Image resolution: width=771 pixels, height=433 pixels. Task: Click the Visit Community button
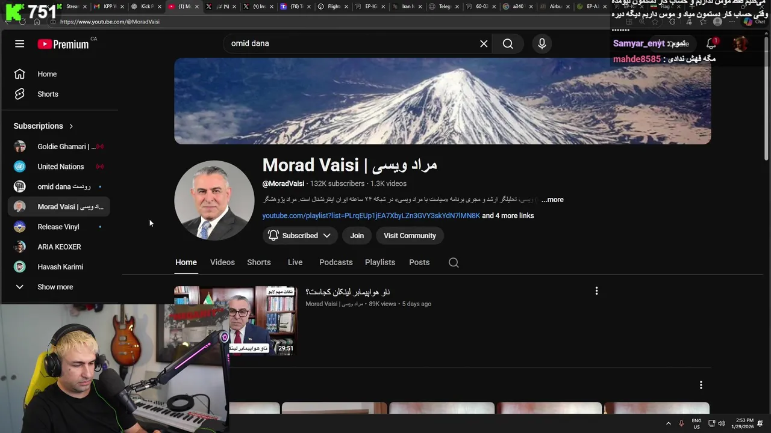pos(410,236)
